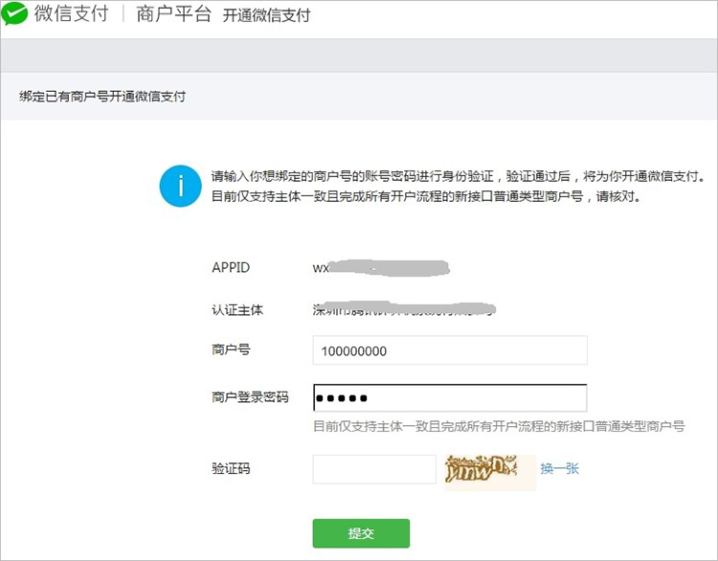Click the blurred APPID value starting with wx

pos(381,268)
